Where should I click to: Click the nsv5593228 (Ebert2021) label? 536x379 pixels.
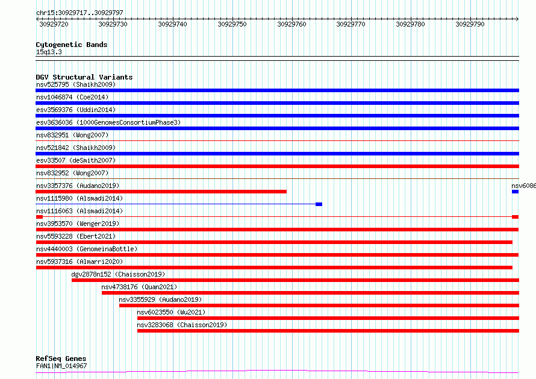pos(76,236)
